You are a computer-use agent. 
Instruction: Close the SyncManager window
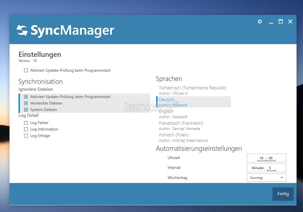(290, 22)
